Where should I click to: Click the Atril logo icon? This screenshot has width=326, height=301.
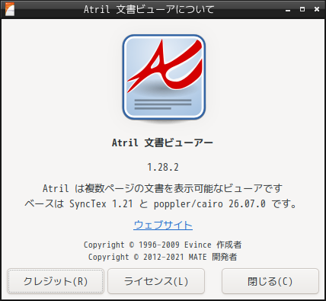164,77
